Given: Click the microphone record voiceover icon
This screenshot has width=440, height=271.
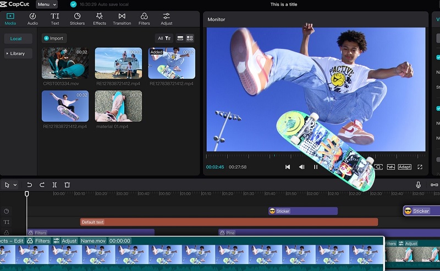Looking at the screenshot, I should click(418, 185).
